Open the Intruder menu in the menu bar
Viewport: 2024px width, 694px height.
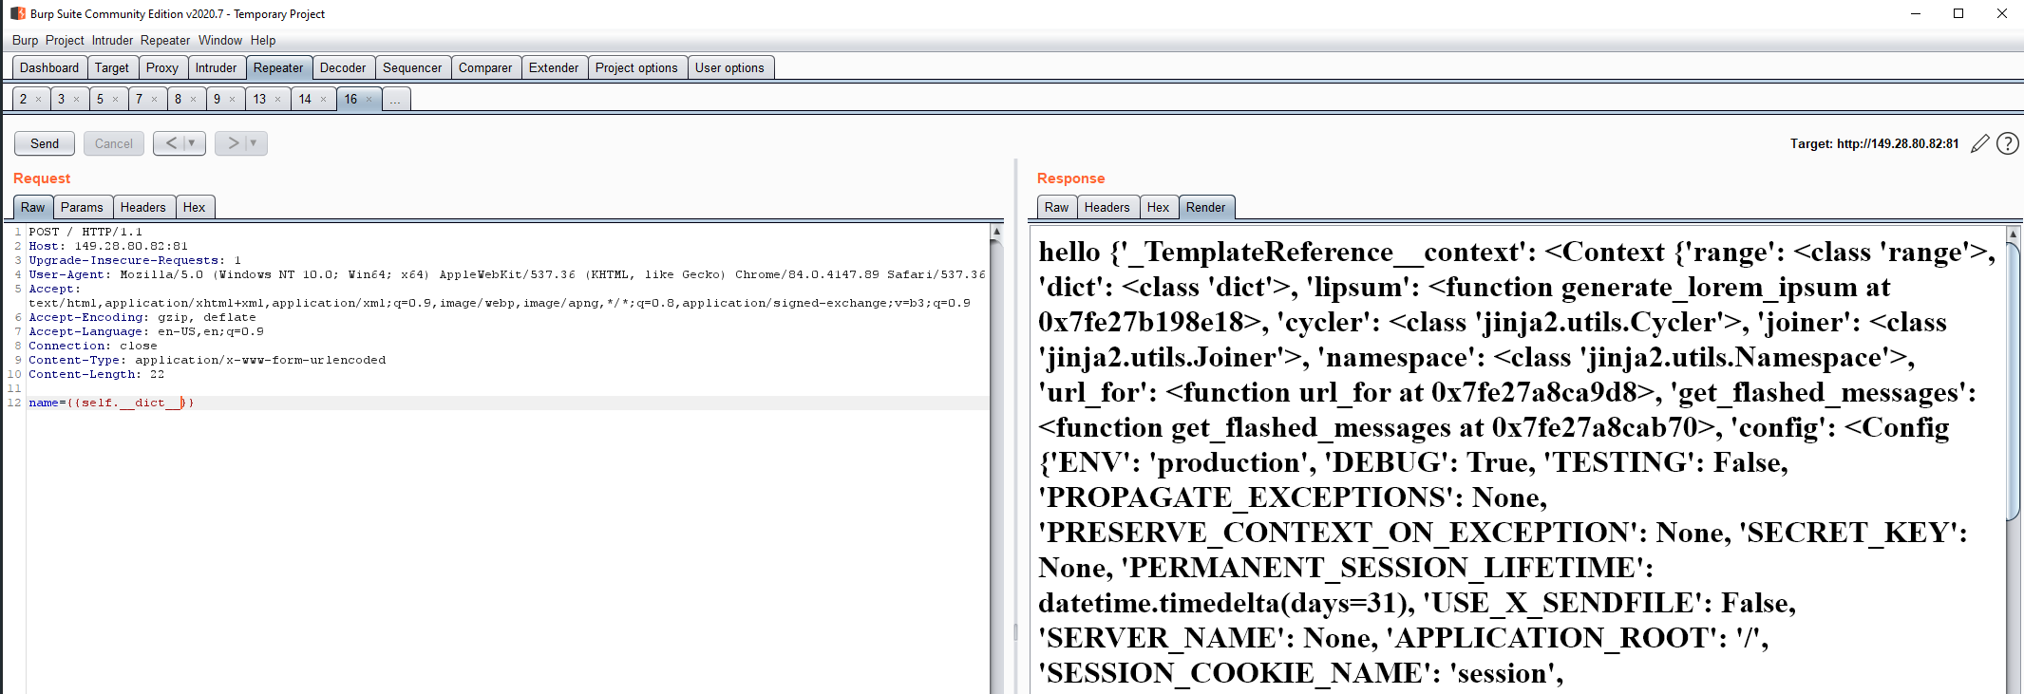click(x=112, y=40)
